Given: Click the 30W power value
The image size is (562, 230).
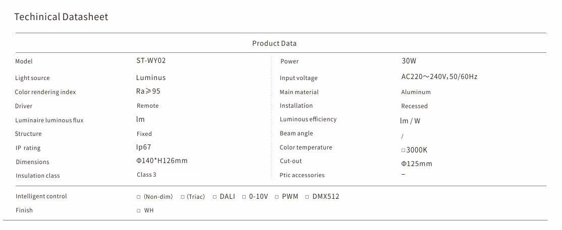Looking at the screenshot, I should coord(409,61).
